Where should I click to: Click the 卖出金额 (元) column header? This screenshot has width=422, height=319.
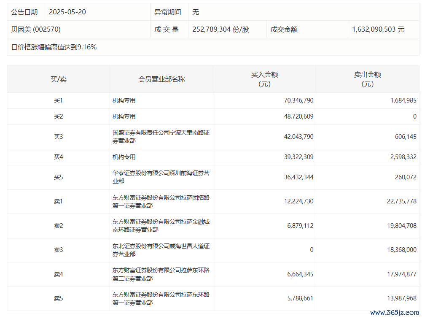pyautogui.click(x=368, y=79)
